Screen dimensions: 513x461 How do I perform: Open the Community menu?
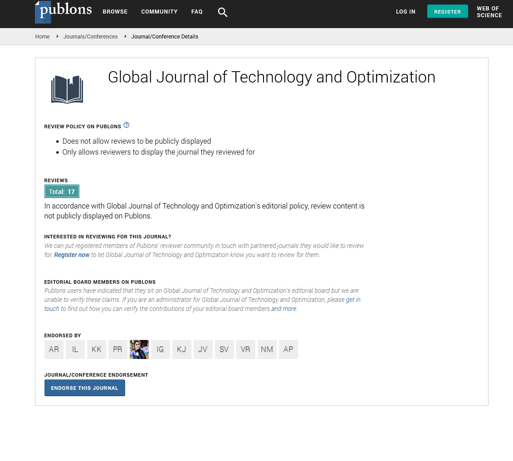point(159,12)
